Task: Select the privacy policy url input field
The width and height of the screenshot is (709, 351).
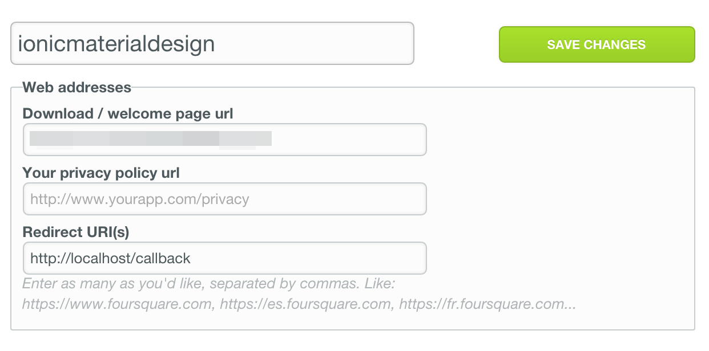Action: (x=224, y=199)
